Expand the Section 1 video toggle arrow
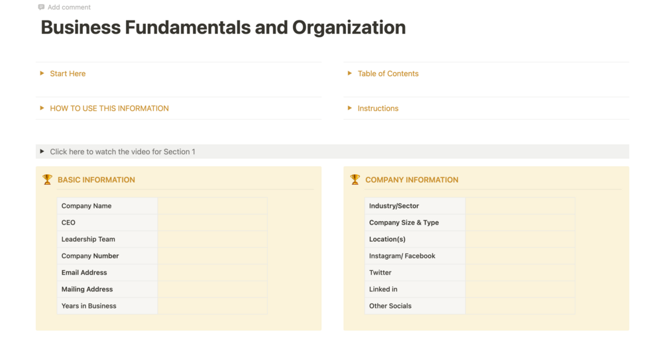666x343 pixels. point(42,152)
